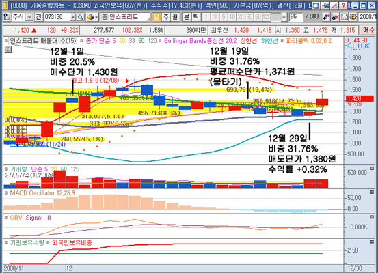Click the red 1,420 current price tag

click(360, 98)
